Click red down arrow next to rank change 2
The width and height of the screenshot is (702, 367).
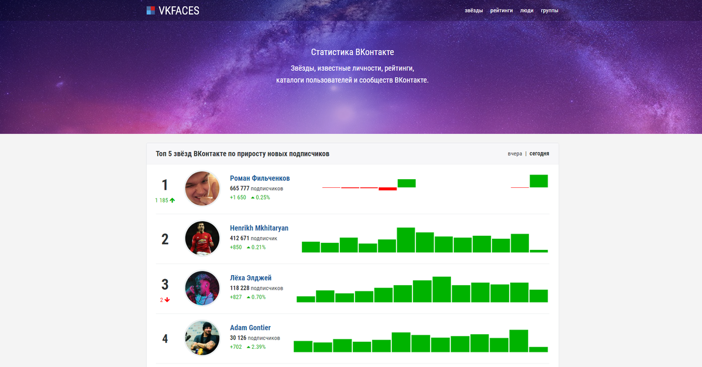click(167, 300)
